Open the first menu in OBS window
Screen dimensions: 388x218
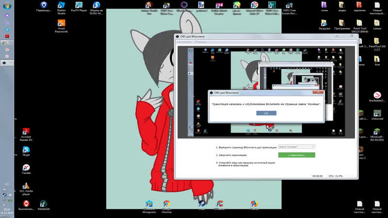[184, 42]
